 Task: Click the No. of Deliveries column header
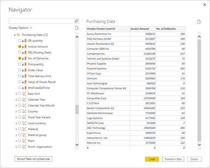(171, 29)
